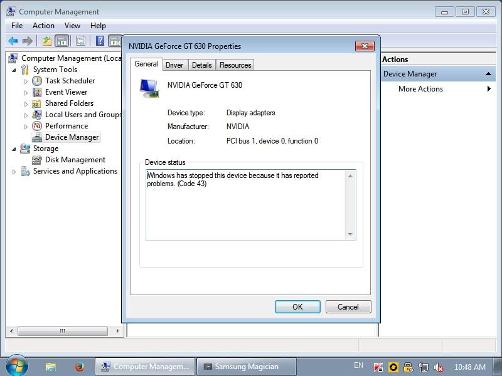Image resolution: width=502 pixels, height=376 pixels.
Task: Click the device status scroll down arrow
Action: (x=350, y=234)
